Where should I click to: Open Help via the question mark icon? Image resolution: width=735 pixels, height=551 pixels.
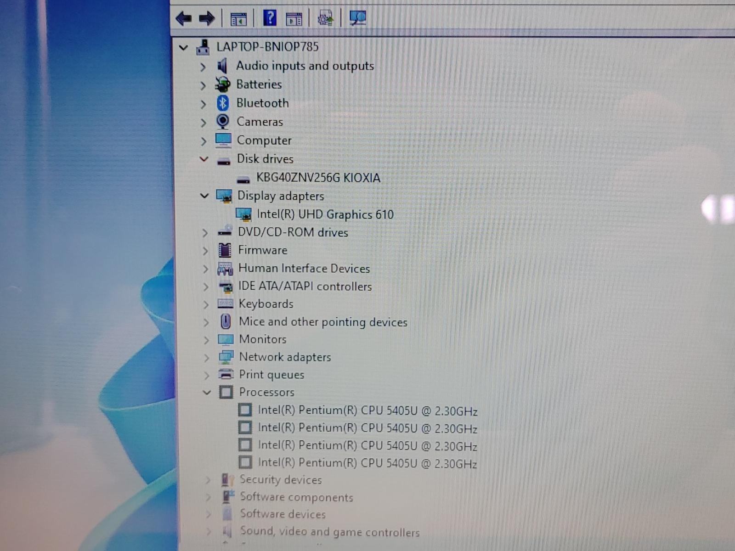click(x=270, y=18)
